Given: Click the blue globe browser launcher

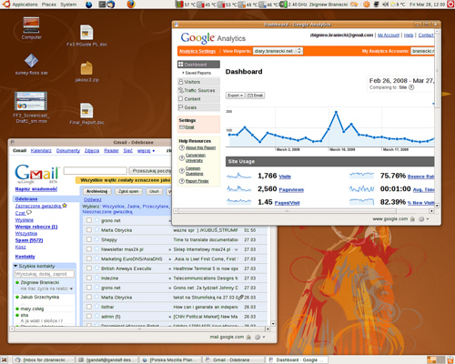Looking at the screenshot, I should 88,5.
